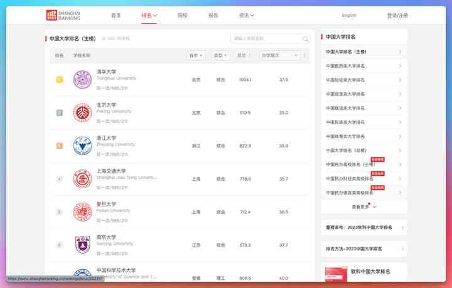The height and width of the screenshot is (288, 452).
Task: Open 浙江大学 name link
Action: coord(106,138)
